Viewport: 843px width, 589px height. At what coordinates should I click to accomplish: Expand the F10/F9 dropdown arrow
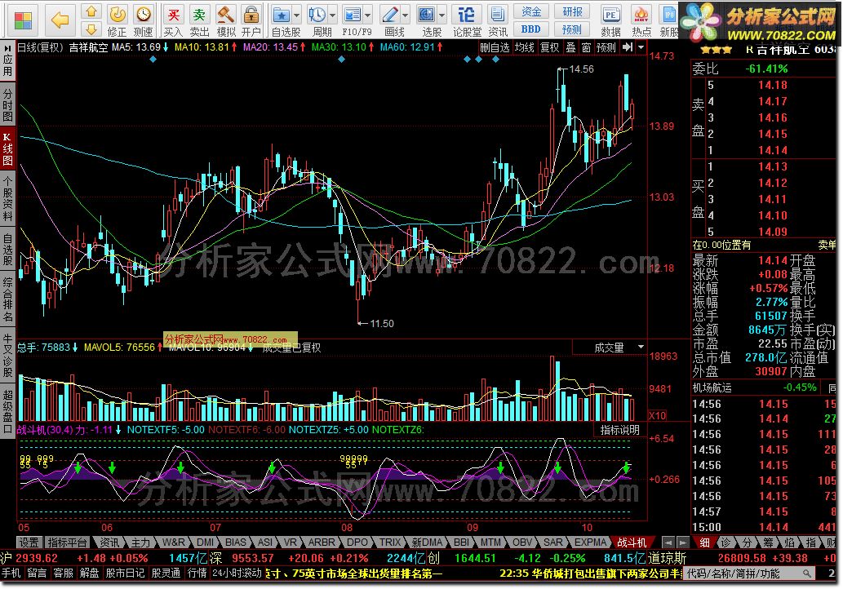(x=368, y=15)
